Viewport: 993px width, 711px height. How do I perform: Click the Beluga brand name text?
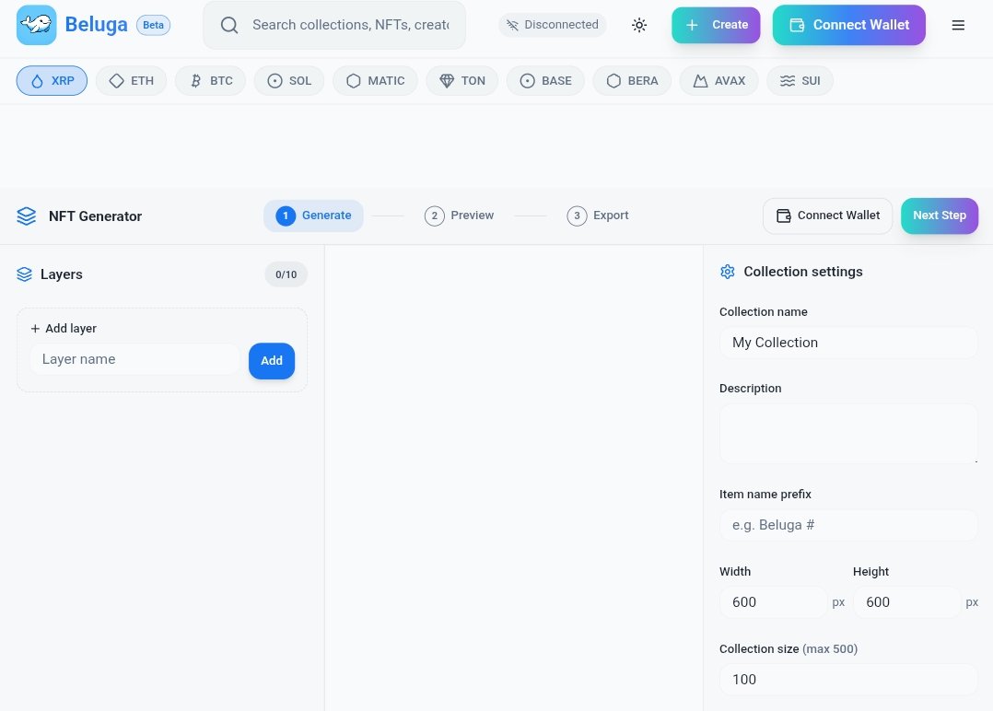[96, 25]
